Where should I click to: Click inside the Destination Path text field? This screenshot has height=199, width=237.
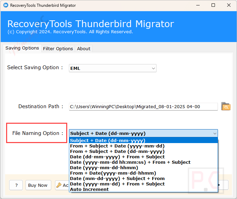pyautogui.click(x=143, y=106)
